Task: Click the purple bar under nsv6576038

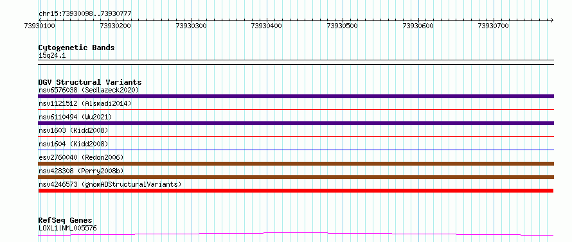Action: (x=296, y=96)
